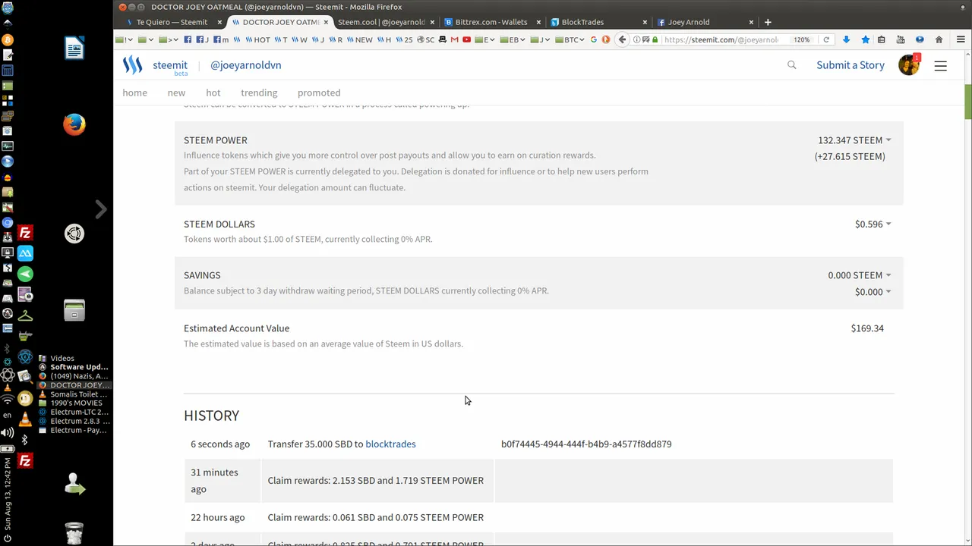Switch to Bittrex.com - Wallets tab
Screen dimensions: 972x546
492,22
